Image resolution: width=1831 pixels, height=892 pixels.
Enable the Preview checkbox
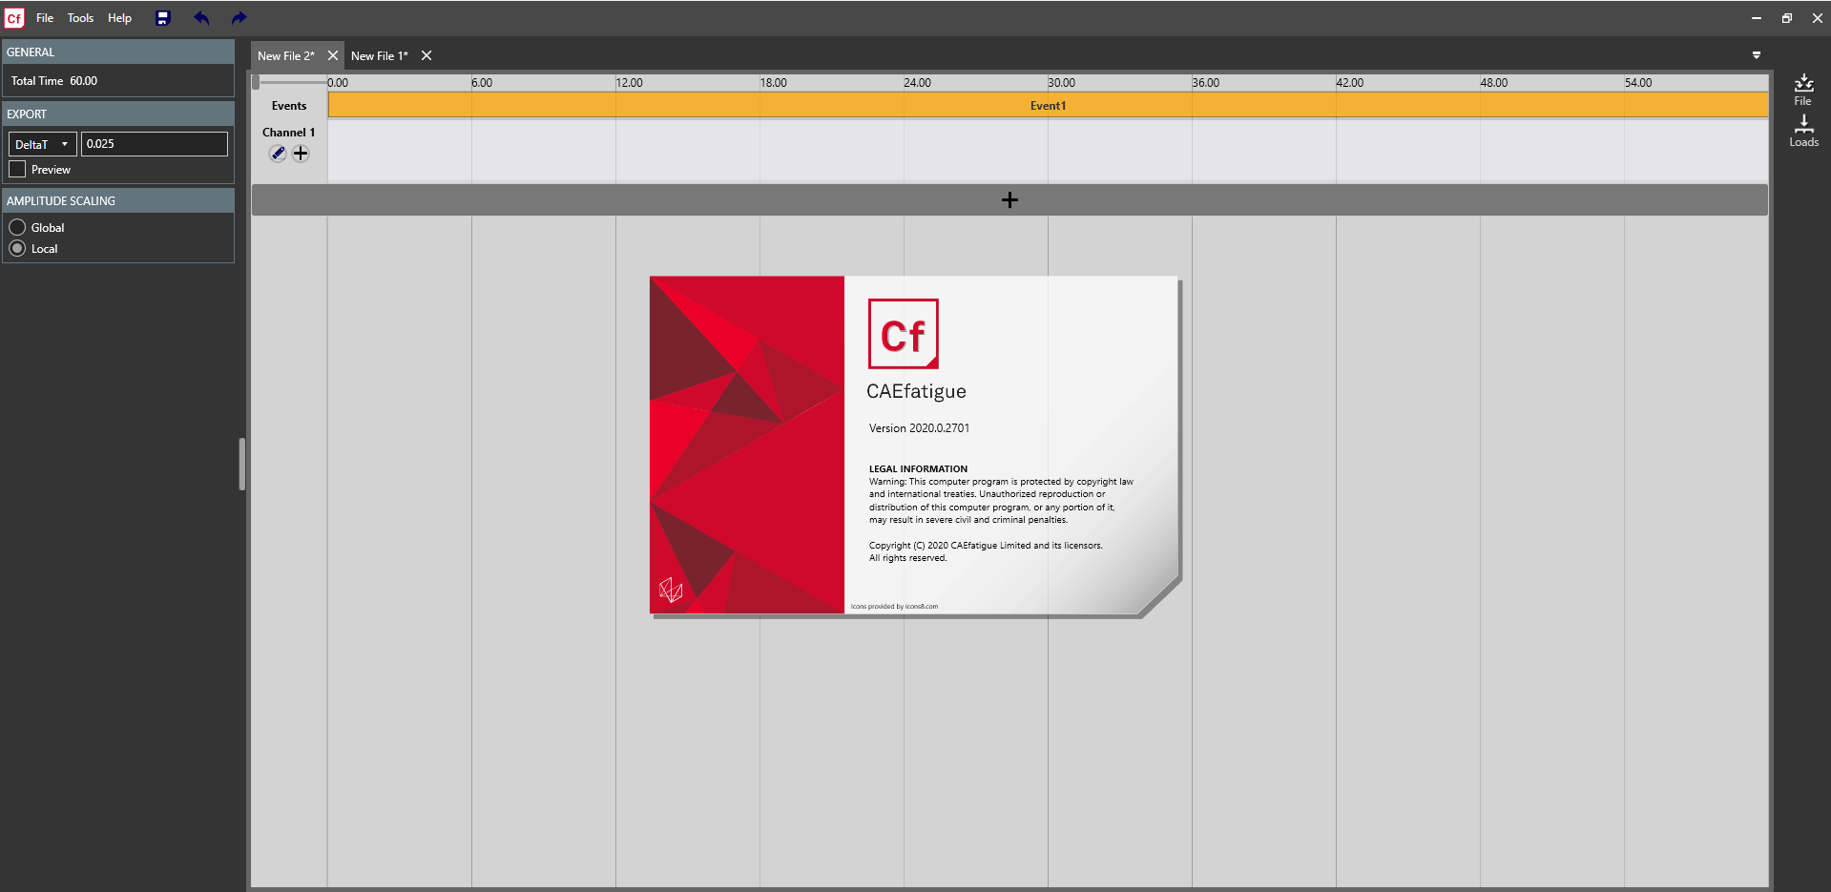point(17,169)
